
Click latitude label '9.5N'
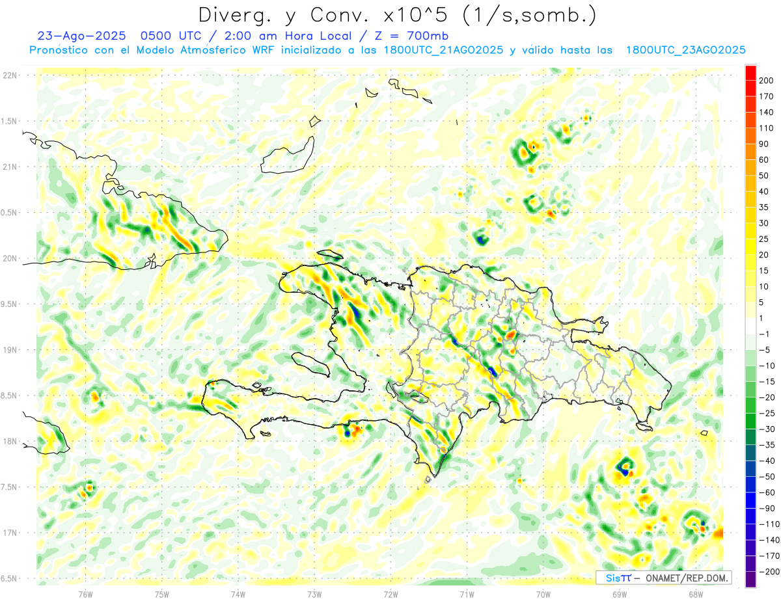(8, 304)
